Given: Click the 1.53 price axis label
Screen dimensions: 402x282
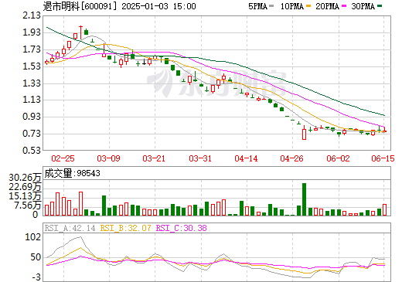Looking at the screenshot, I should [32, 66].
